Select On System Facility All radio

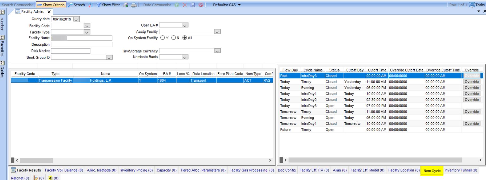click(x=184, y=38)
